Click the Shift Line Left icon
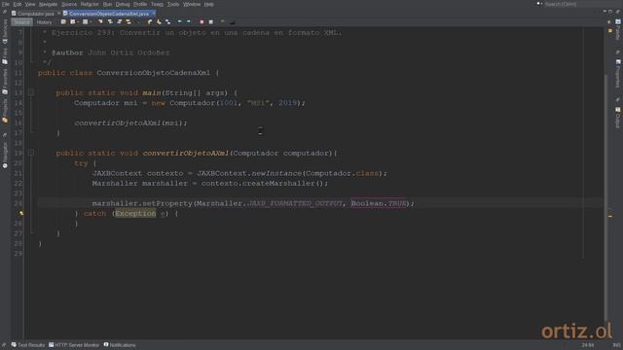 pyautogui.click(x=179, y=21)
